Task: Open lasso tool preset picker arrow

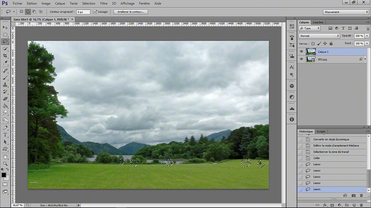Action: pos(14,12)
